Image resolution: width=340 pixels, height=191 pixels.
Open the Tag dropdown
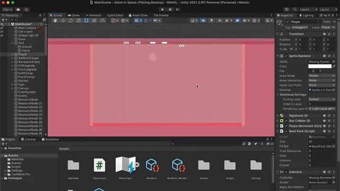300,28
